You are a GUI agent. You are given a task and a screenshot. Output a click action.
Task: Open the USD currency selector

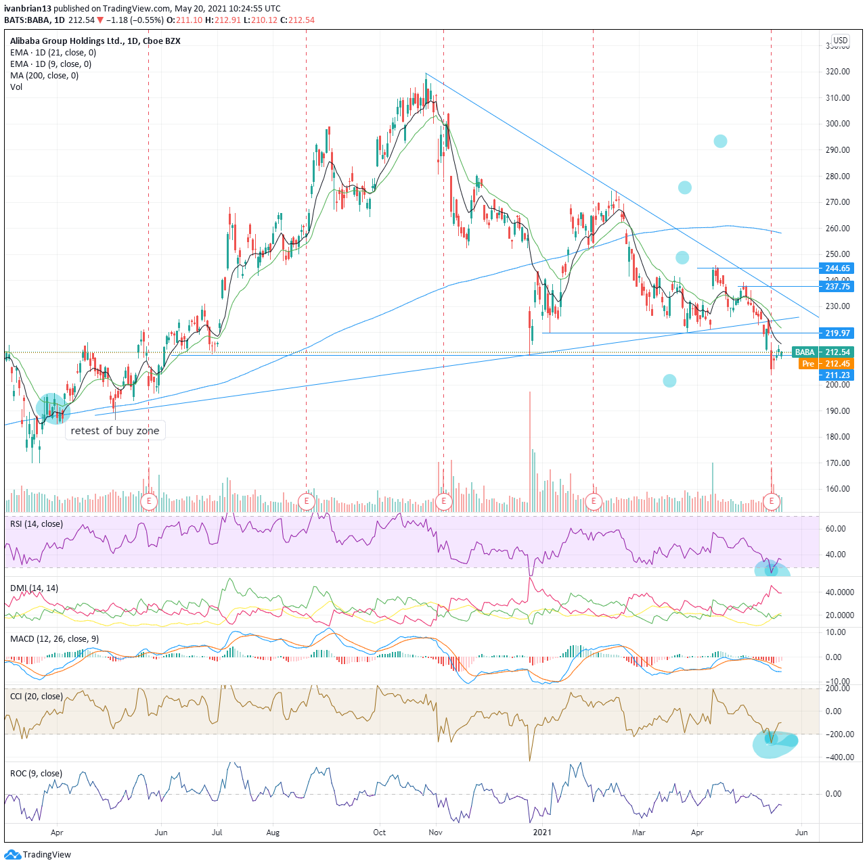click(840, 41)
